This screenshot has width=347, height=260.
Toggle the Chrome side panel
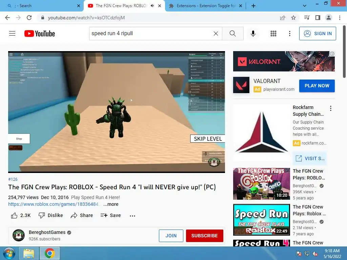[318, 18]
